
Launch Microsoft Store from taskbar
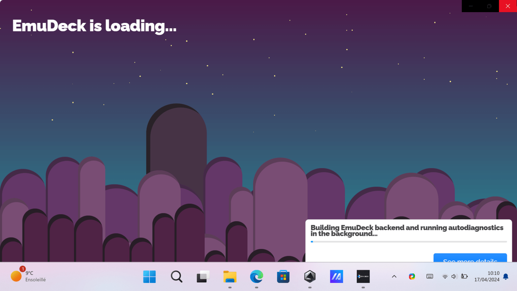[x=283, y=277]
